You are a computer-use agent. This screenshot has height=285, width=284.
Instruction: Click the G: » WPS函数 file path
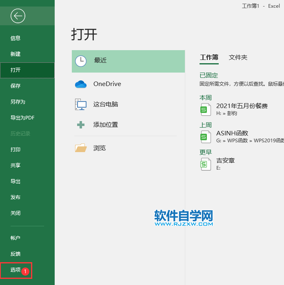(x=250, y=141)
